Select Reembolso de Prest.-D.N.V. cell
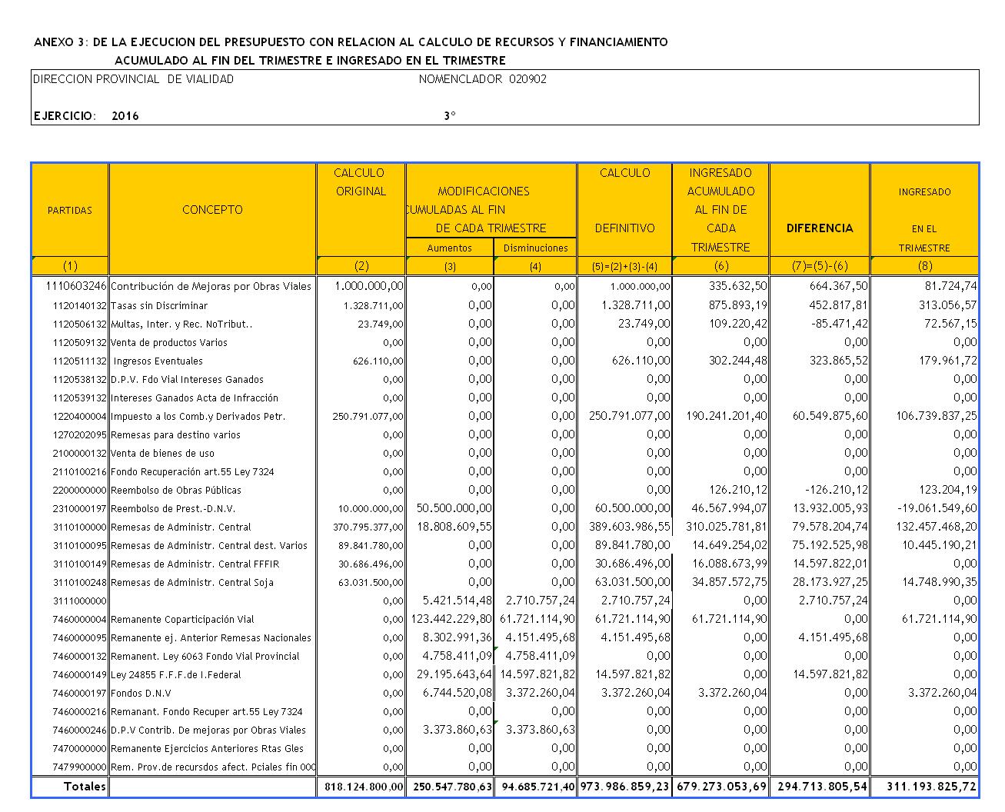The image size is (1005, 812). pyautogui.click(x=173, y=508)
